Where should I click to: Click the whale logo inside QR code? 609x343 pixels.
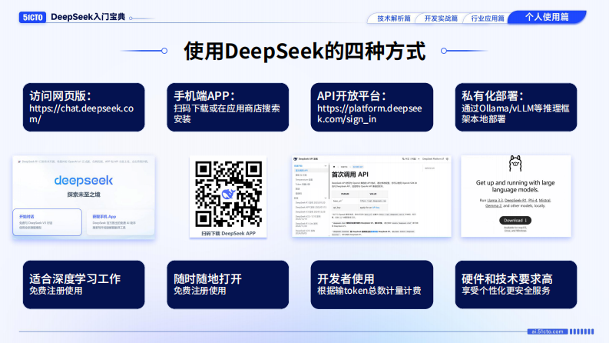pyautogui.click(x=228, y=194)
